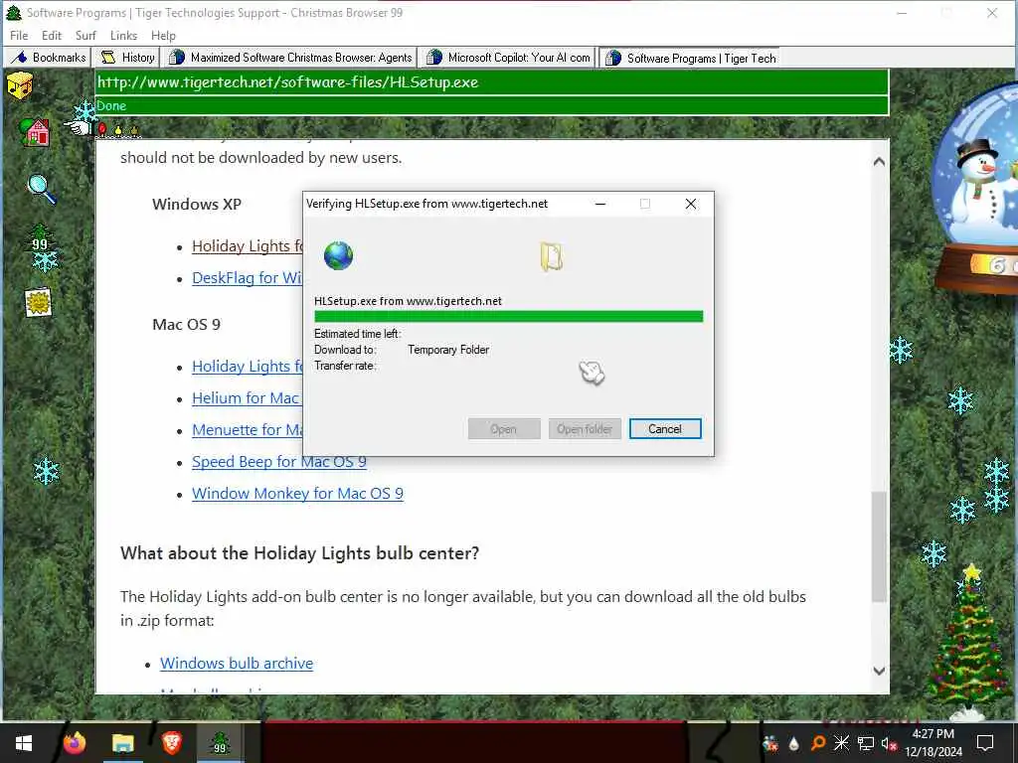Open the notification center icon
The image size is (1018, 763).
point(985,742)
